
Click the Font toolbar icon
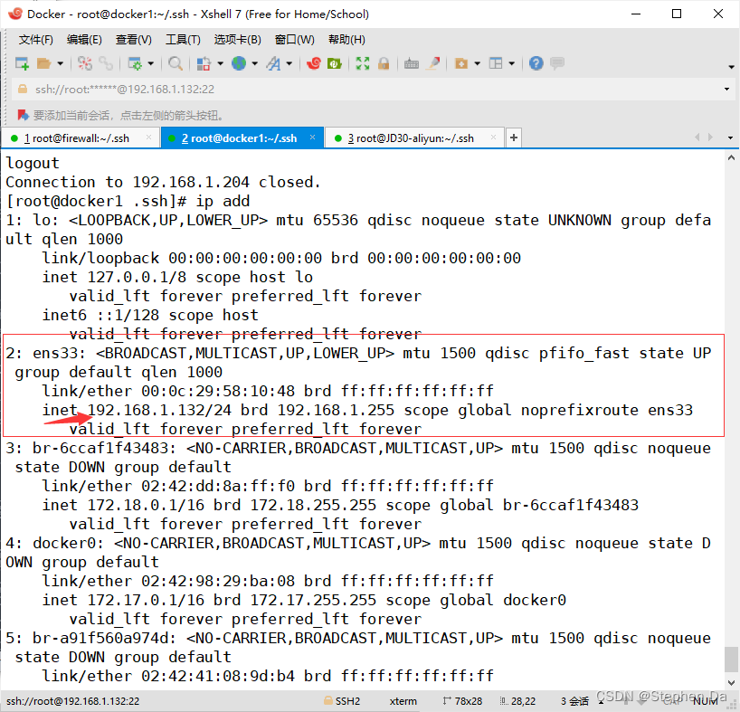point(273,63)
